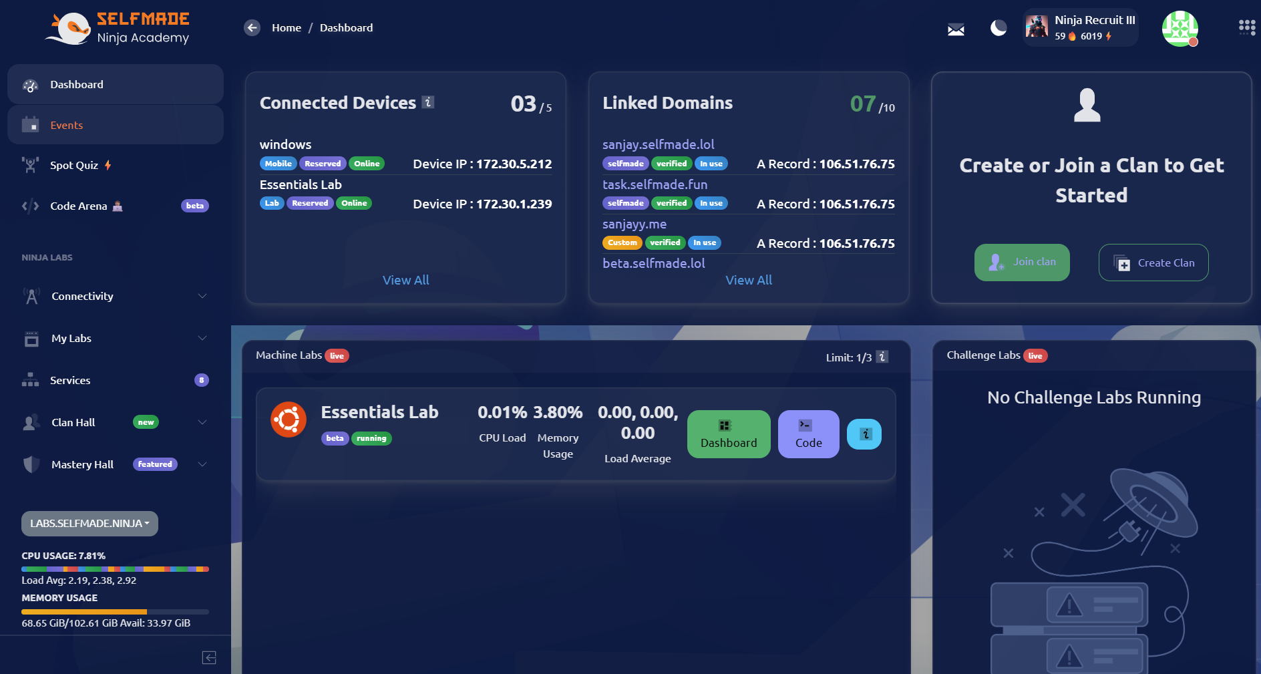The height and width of the screenshot is (674, 1261).
Task: Open the Code button for Essentials Lab
Action: point(808,434)
